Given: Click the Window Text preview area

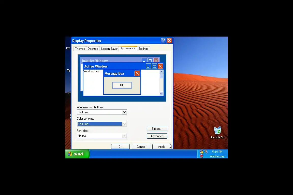Looking at the screenshot, I should (92, 71).
